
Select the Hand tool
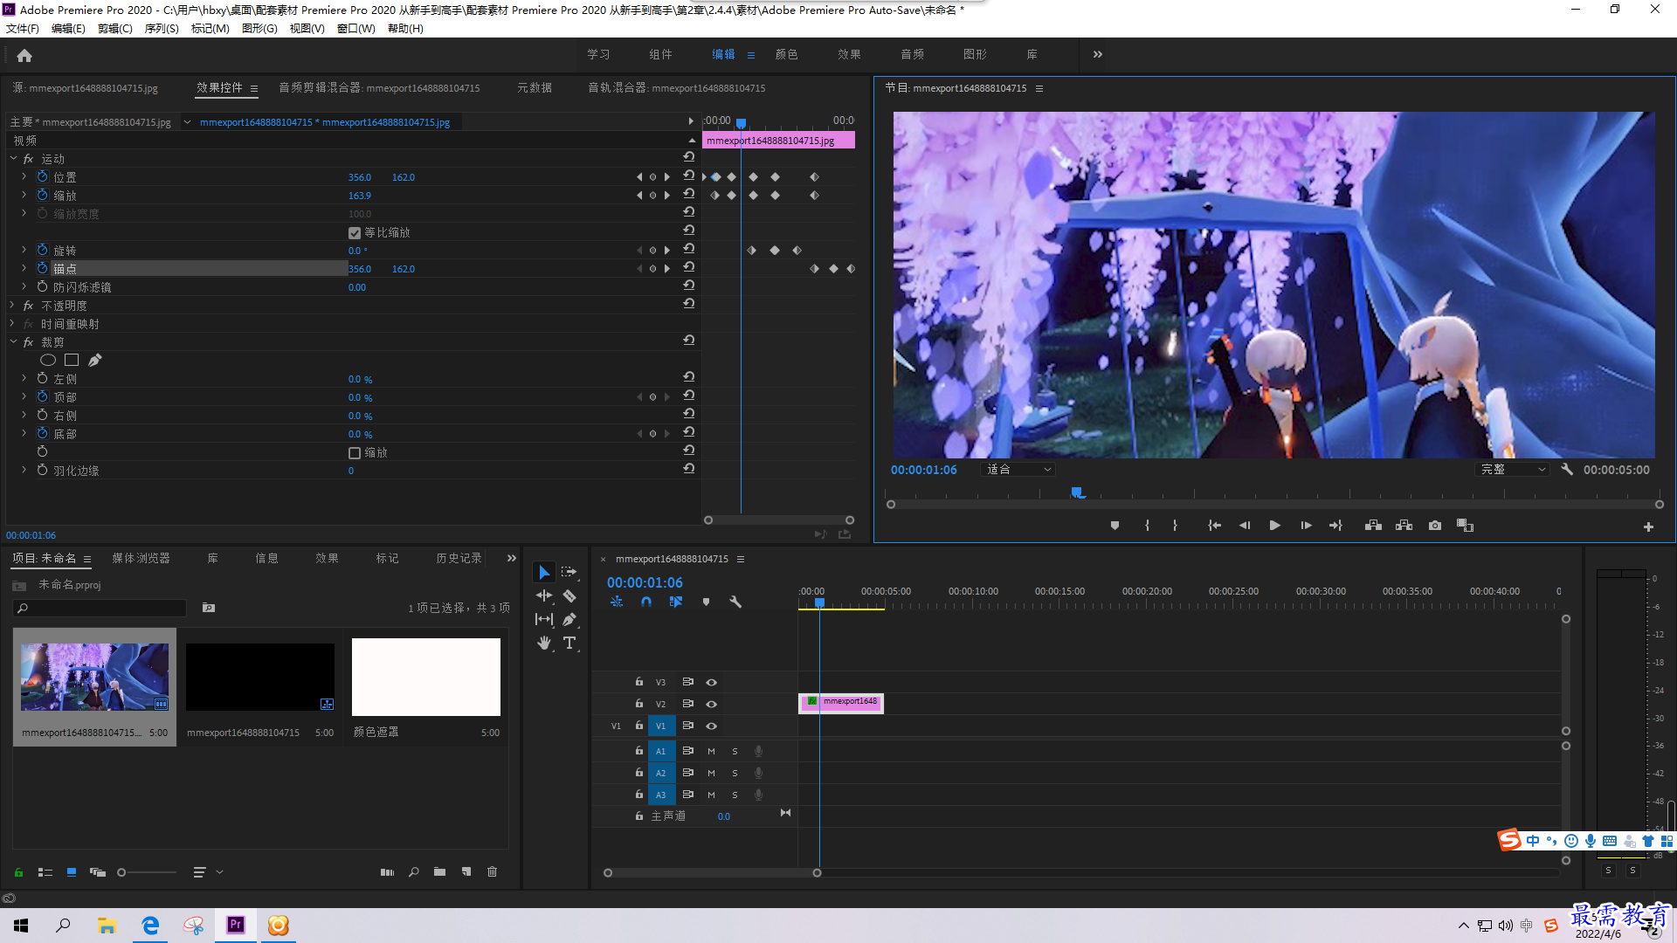tap(544, 644)
